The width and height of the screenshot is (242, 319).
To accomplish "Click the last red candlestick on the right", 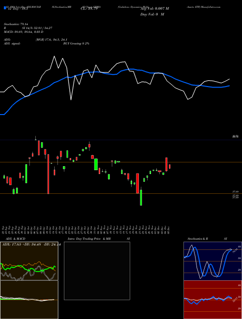I will [169, 166].
